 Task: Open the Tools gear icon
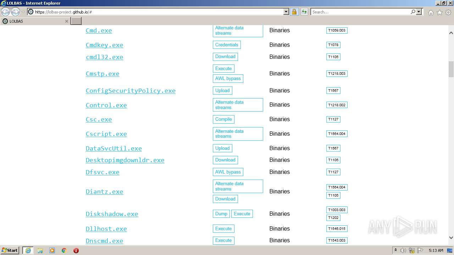coord(448,12)
